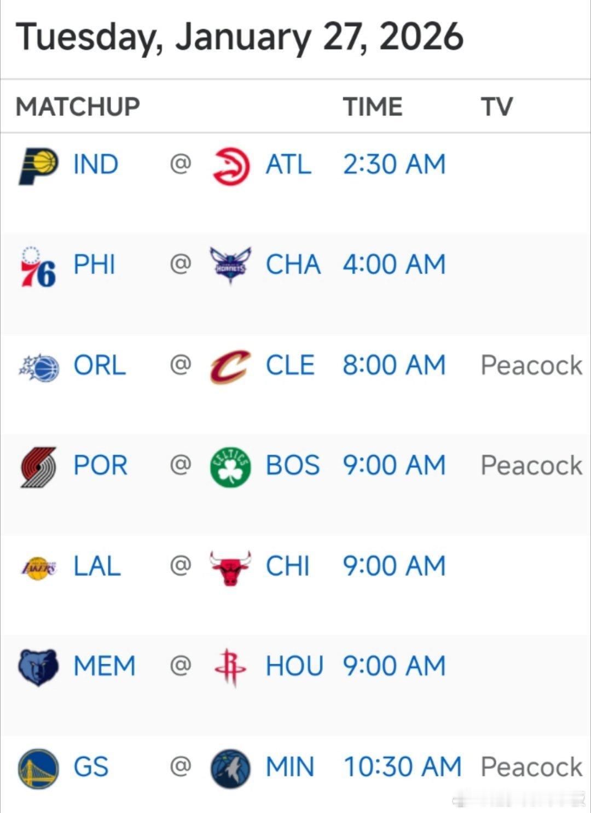The width and height of the screenshot is (591, 813).
Task: Open the 2:30 AM game time link
Action: pyautogui.click(x=394, y=165)
